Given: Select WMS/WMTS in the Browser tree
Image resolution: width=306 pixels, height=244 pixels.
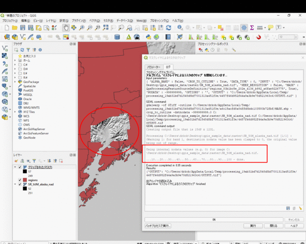Looking at the screenshot, I should (x=31, y=107).
